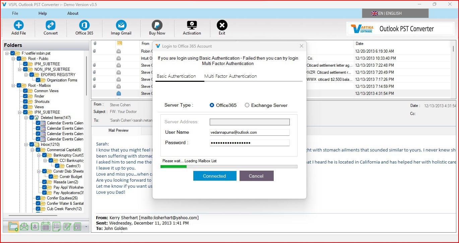The height and width of the screenshot is (243, 459).
Task: Collapse the Inbox(1210) node
Action: [x=26, y=144]
